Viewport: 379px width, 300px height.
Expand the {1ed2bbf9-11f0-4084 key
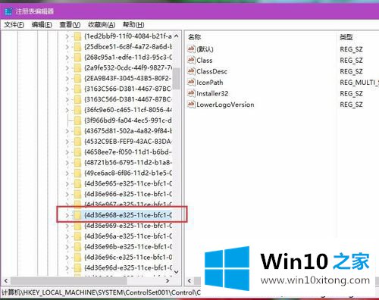pos(67,36)
